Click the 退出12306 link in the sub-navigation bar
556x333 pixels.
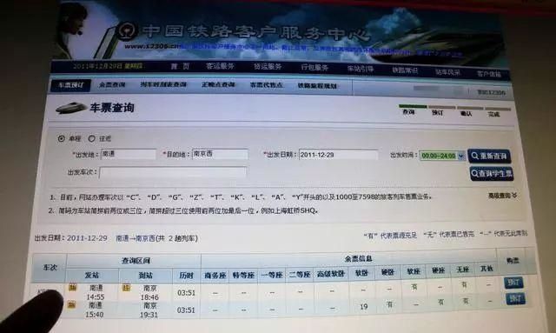491,92
